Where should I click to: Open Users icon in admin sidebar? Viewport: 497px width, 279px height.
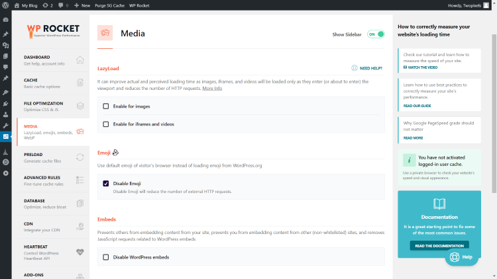pyautogui.click(x=5, y=114)
